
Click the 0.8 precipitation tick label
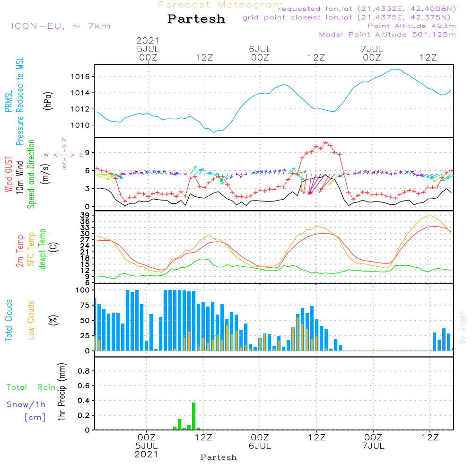pos(84,371)
